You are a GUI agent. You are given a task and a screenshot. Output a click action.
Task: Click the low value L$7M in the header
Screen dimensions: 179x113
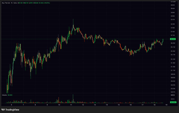click(x=31, y=3)
